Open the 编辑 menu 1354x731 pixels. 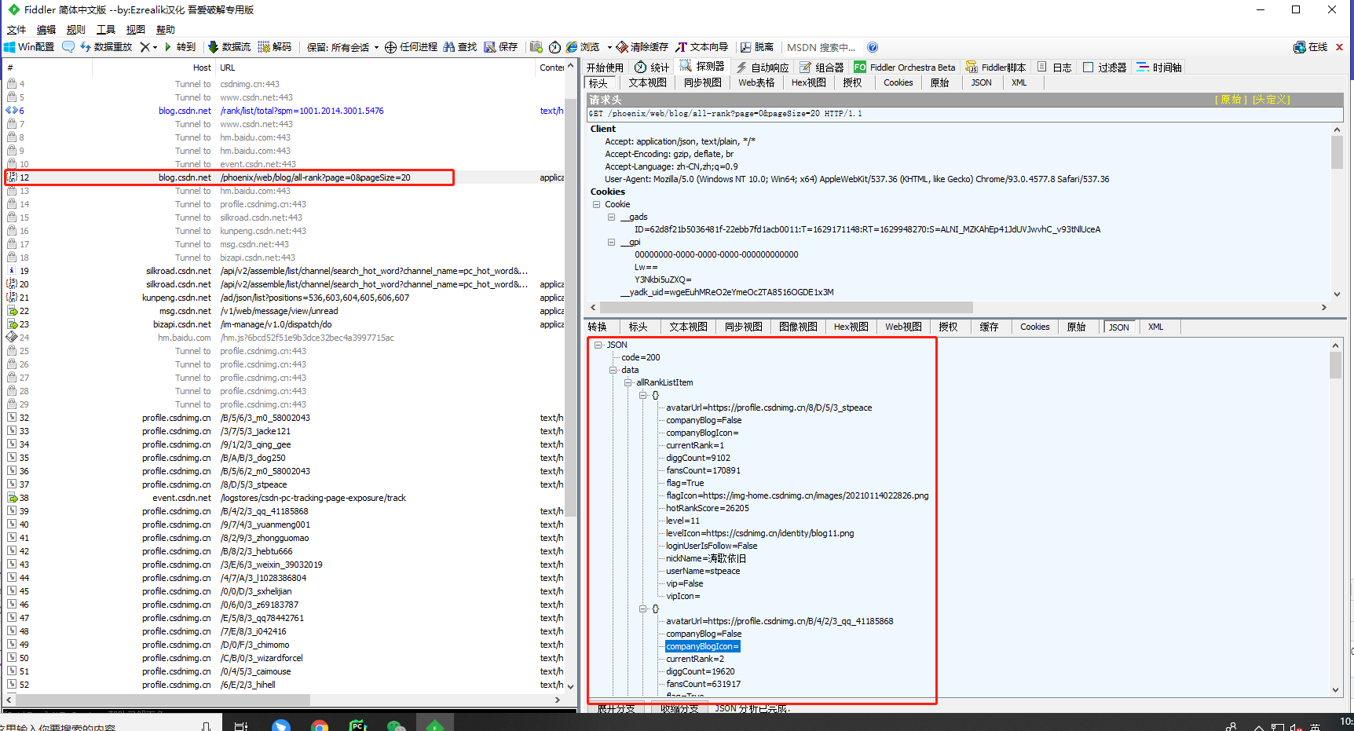(46, 30)
